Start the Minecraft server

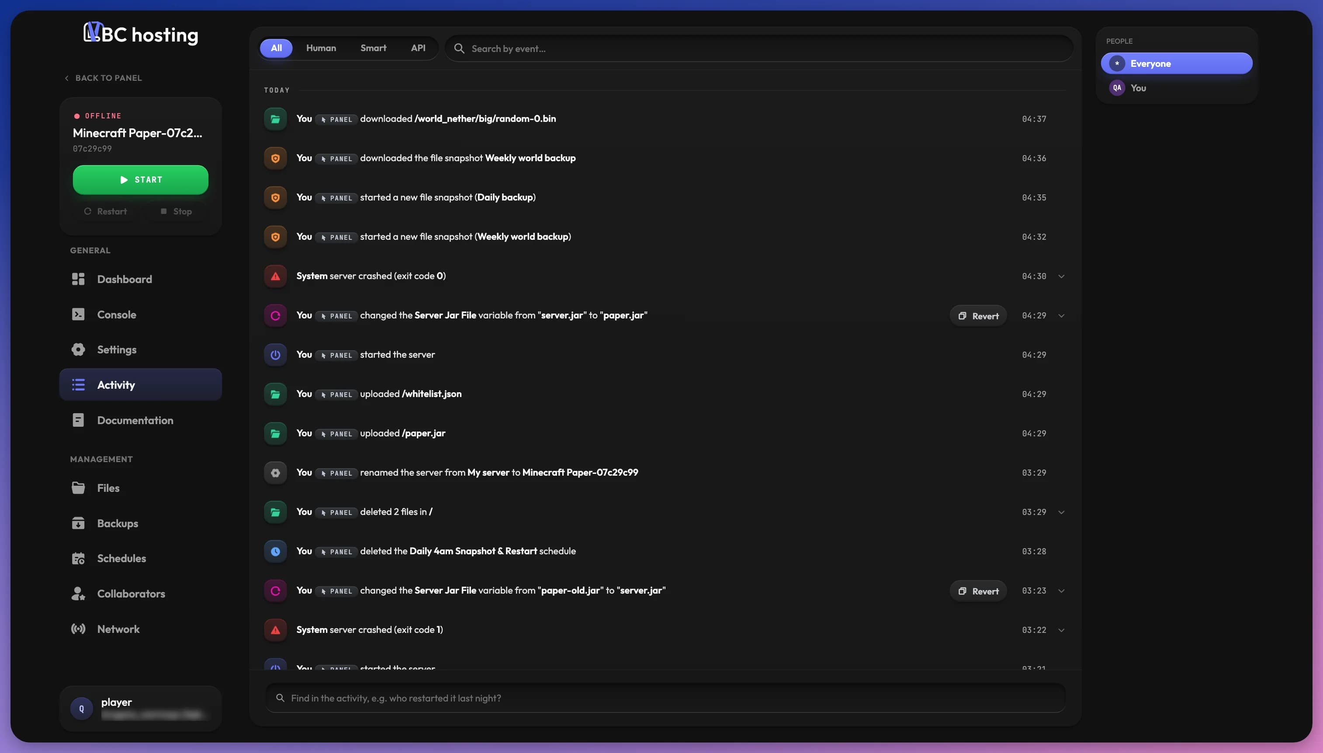coord(141,180)
